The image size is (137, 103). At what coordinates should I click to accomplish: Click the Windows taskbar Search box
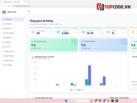[79, 101]
